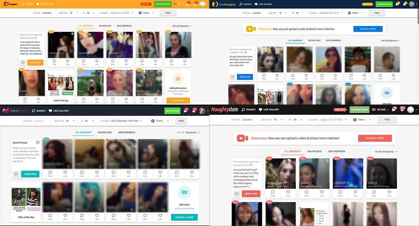Click the blue SEND NOW button on IAmNaughty
This screenshot has height=226, width=419.
pos(245,77)
